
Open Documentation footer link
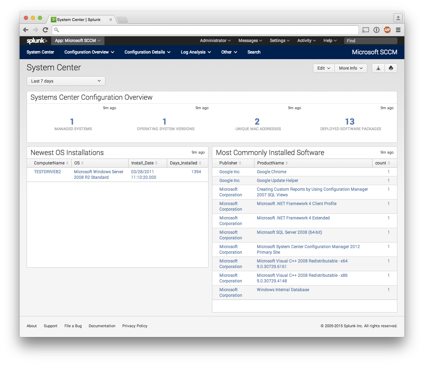pos(102,326)
